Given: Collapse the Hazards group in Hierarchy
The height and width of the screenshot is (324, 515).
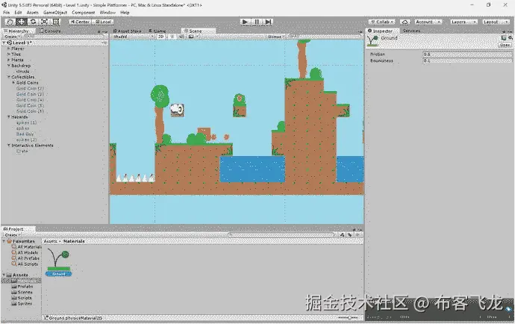Looking at the screenshot, I should (x=8, y=117).
